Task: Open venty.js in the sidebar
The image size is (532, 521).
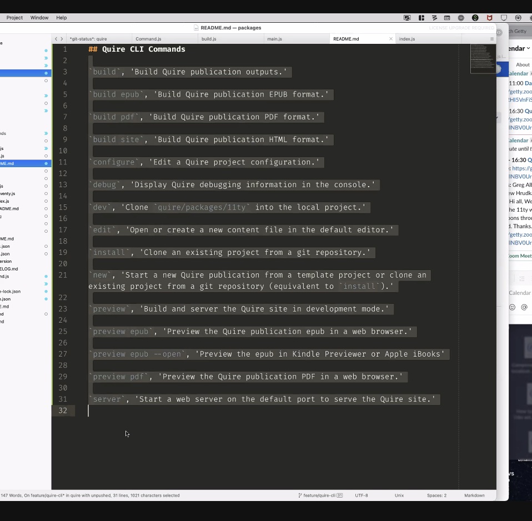Action: coord(7,193)
